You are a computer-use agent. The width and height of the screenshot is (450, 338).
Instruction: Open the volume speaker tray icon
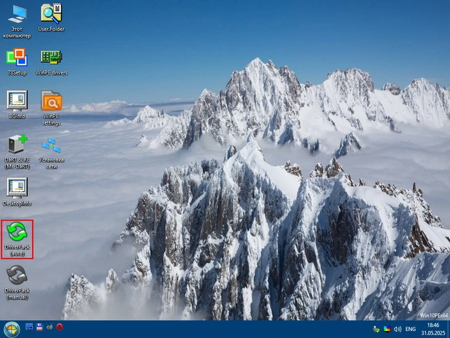(x=397, y=329)
